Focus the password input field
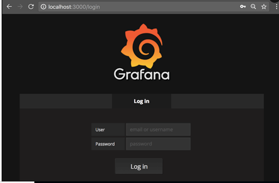Viewport: 279px width, 183px height. (x=158, y=144)
